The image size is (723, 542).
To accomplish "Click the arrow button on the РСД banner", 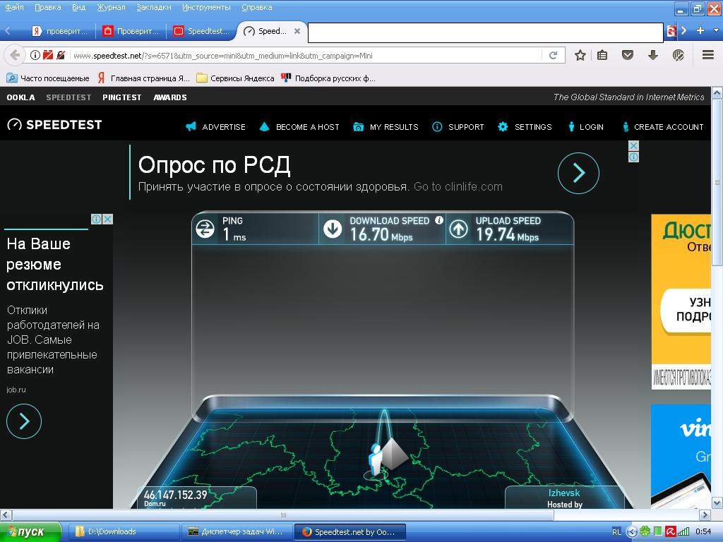I will tap(578, 173).
